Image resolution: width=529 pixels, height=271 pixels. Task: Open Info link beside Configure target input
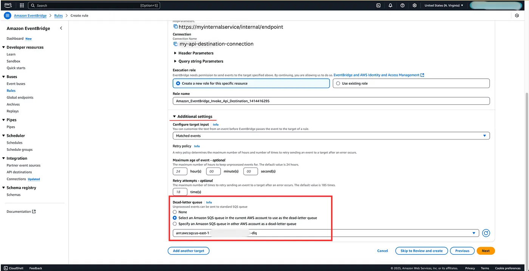[x=215, y=124]
